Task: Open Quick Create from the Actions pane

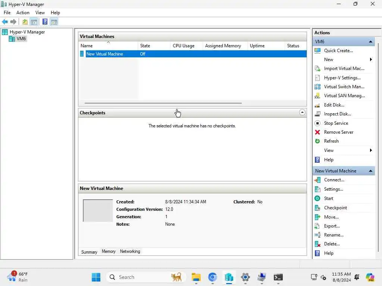Action: tap(338, 51)
